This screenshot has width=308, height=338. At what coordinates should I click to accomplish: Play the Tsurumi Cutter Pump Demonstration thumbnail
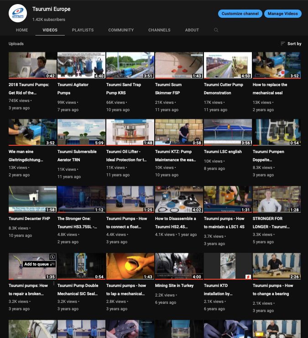228,65
